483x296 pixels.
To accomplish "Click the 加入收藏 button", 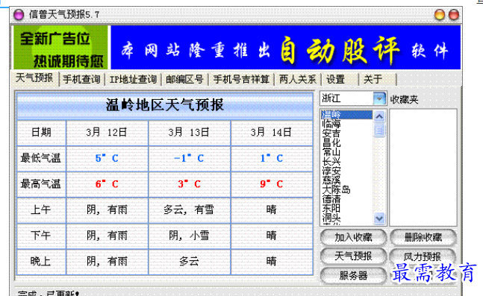I will (x=353, y=237).
